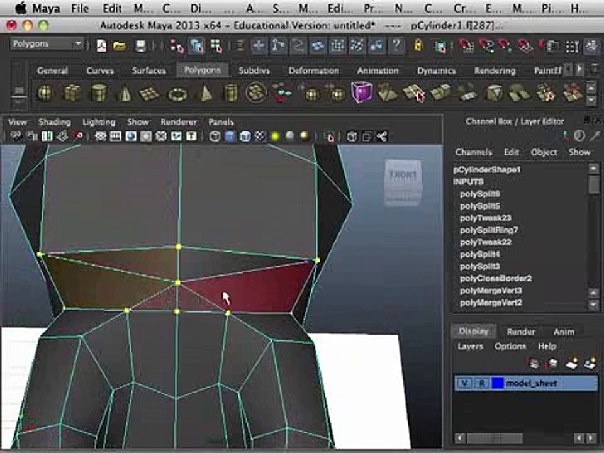The height and width of the screenshot is (453, 604).
Task: Toggle the padlock icon on the status line
Action: (418, 46)
